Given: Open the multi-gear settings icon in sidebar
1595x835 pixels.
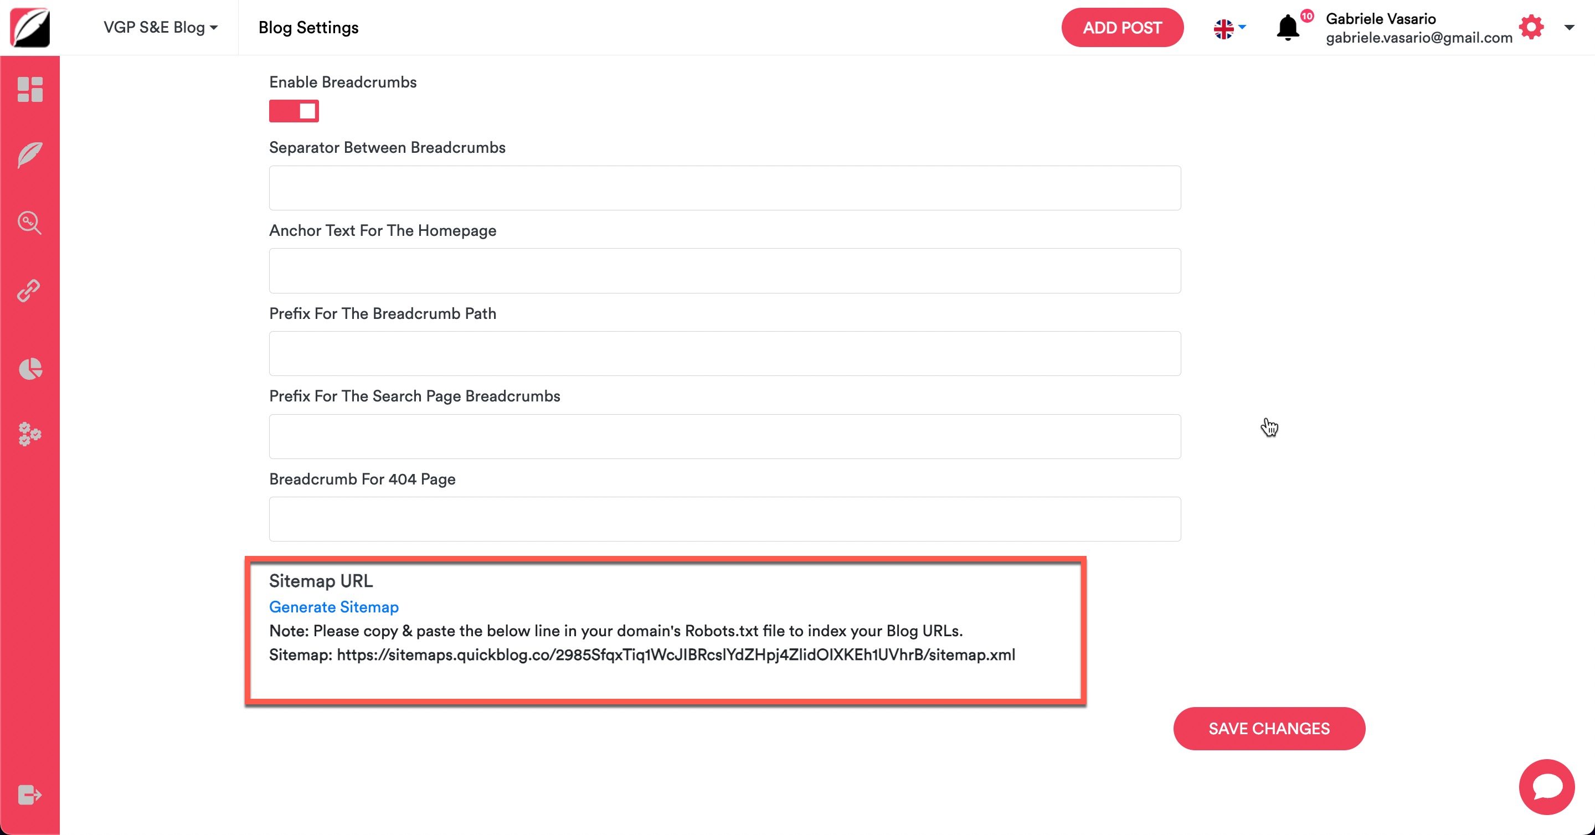Looking at the screenshot, I should coord(30,434).
